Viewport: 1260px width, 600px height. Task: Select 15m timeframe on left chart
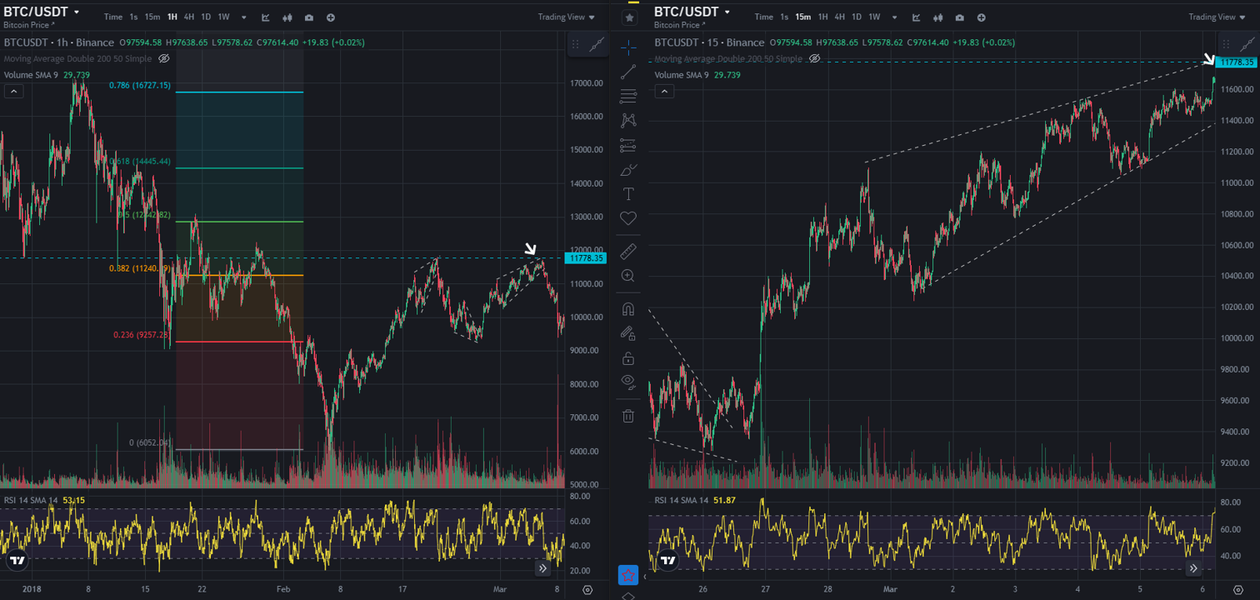coord(152,17)
